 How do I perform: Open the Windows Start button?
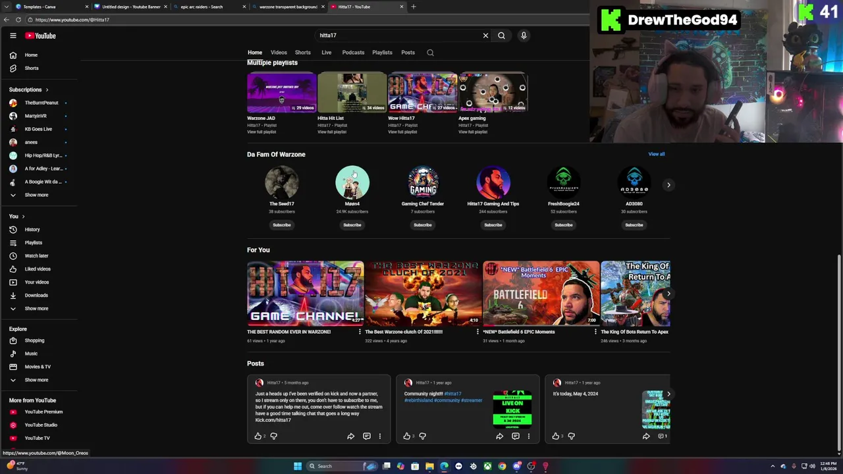[x=298, y=466]
